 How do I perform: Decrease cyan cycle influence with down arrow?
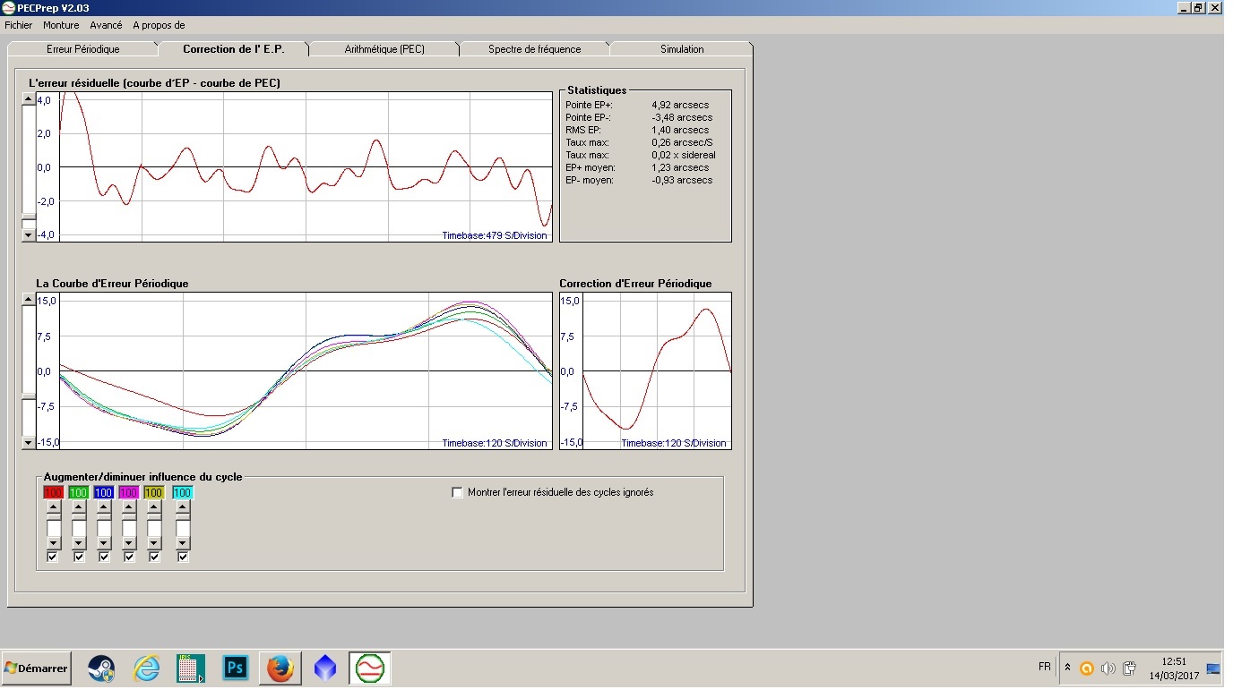pos(183,543)
